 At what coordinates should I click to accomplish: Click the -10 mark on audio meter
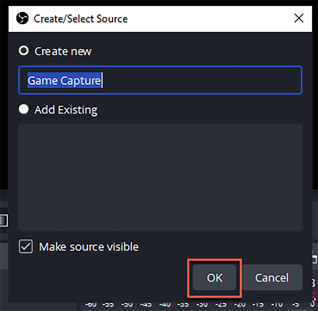click(277, 304)
